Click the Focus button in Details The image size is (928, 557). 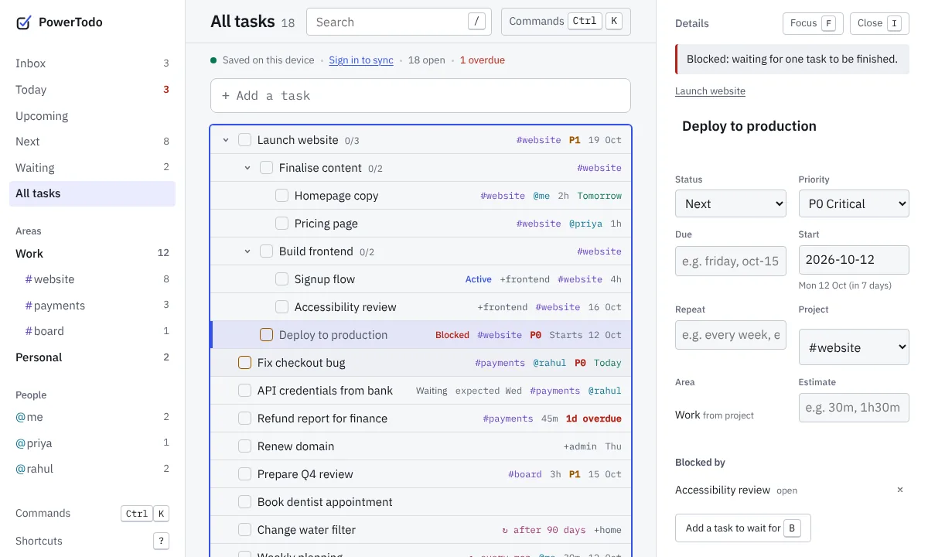[x=813, y=23]
